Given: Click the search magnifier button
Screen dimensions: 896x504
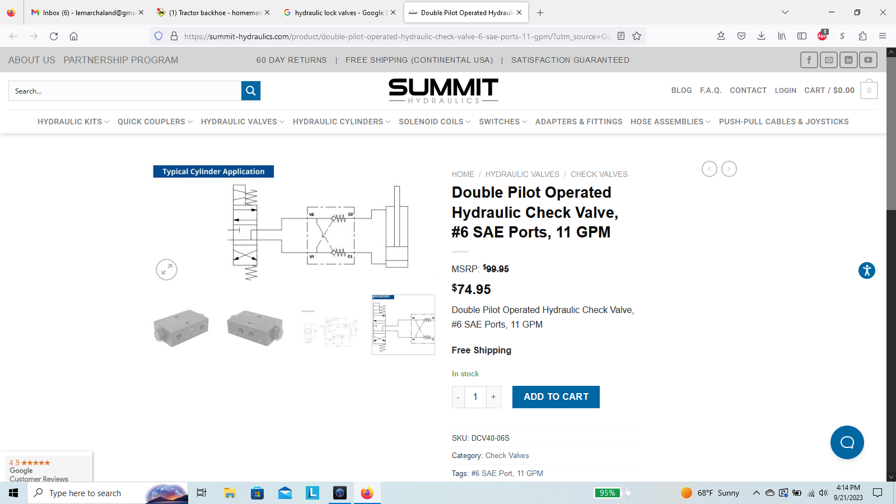Looking at the screenshot, I should tap(250, 91).
